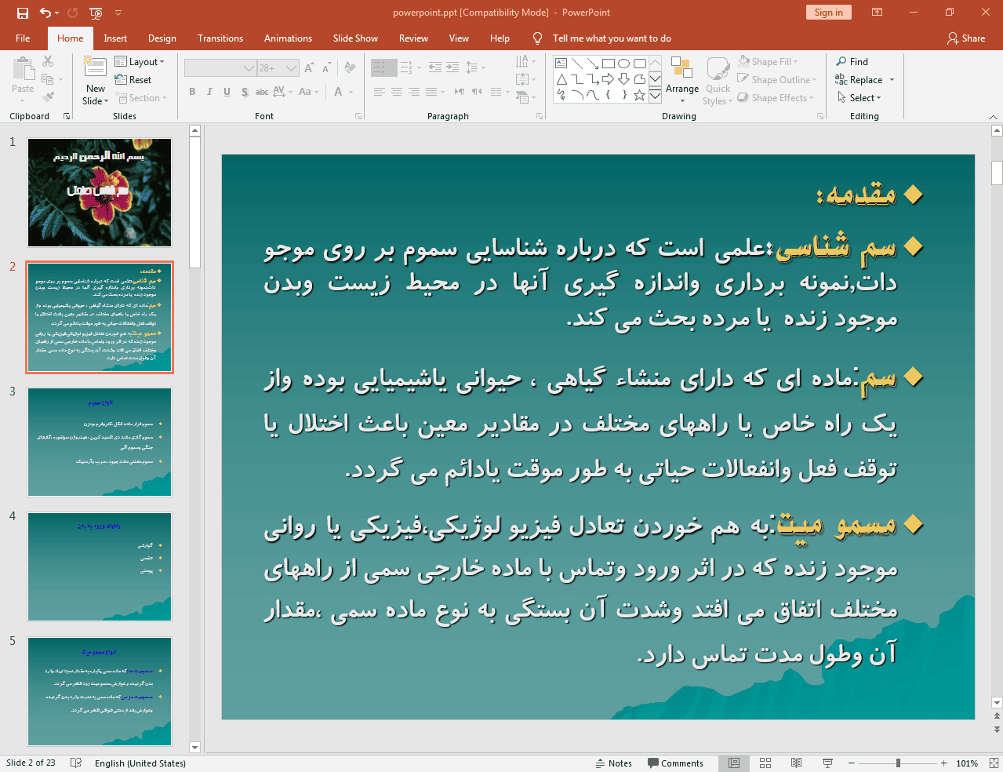The height and width of the screenshot is (772, 1003).
Task: Select slide 3 thumbnail
Action: (x=100, y=442)
